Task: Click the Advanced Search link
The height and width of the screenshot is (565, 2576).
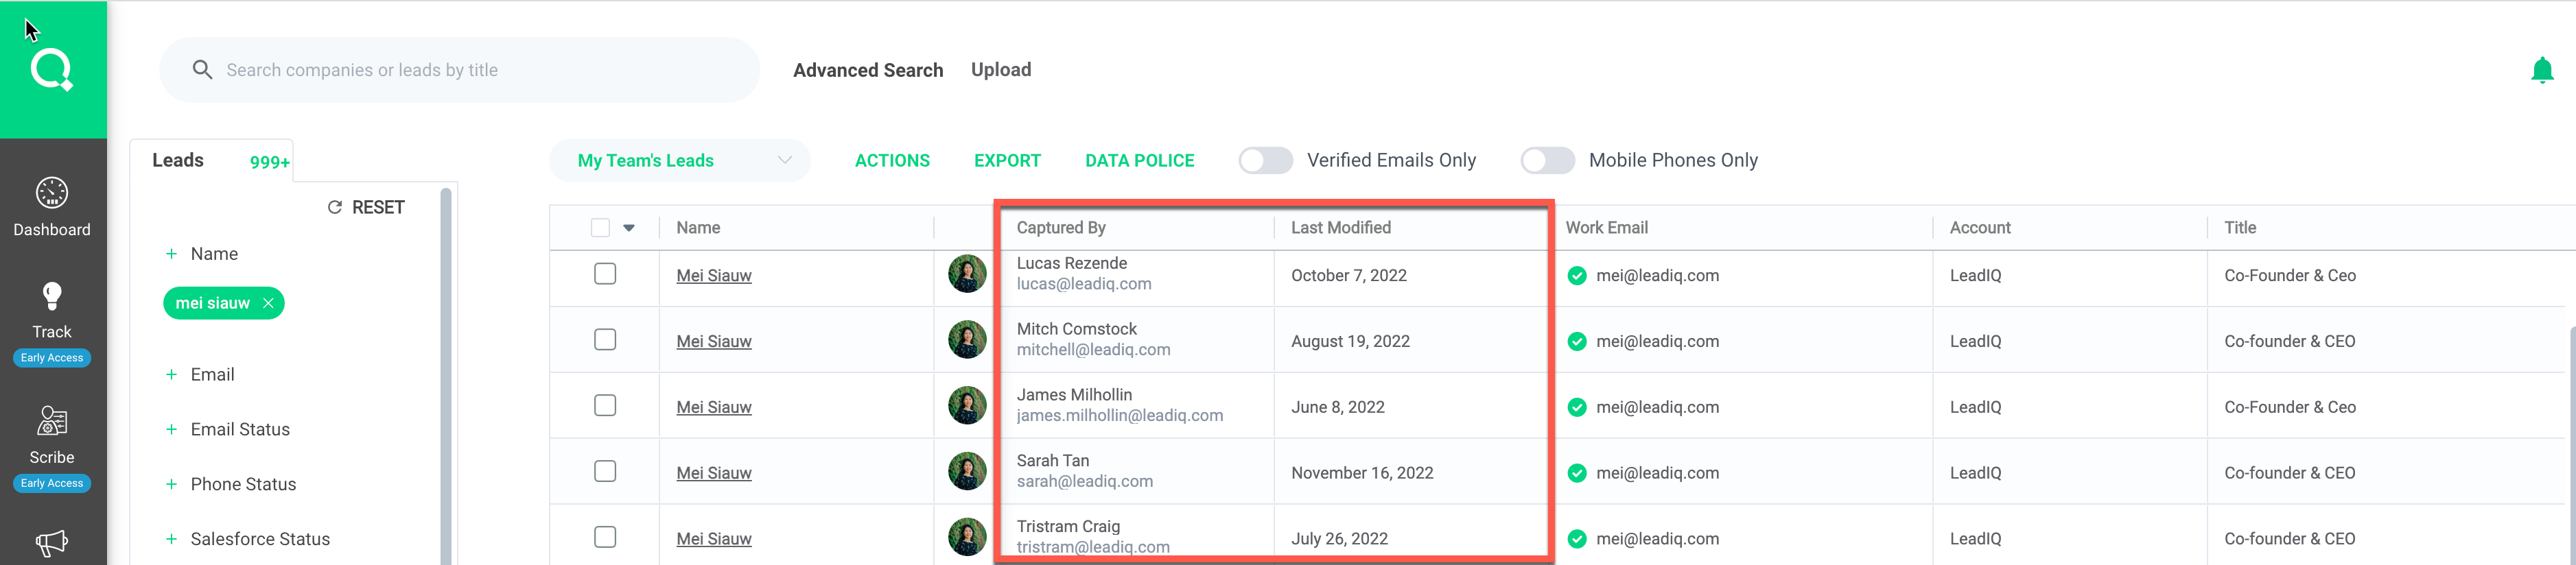Action: point(868,70)
